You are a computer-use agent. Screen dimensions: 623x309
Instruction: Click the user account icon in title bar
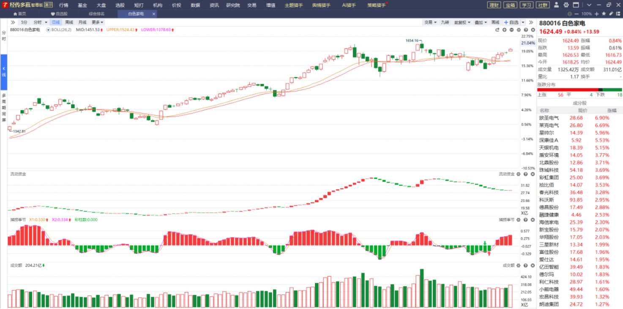coord(556,5)
